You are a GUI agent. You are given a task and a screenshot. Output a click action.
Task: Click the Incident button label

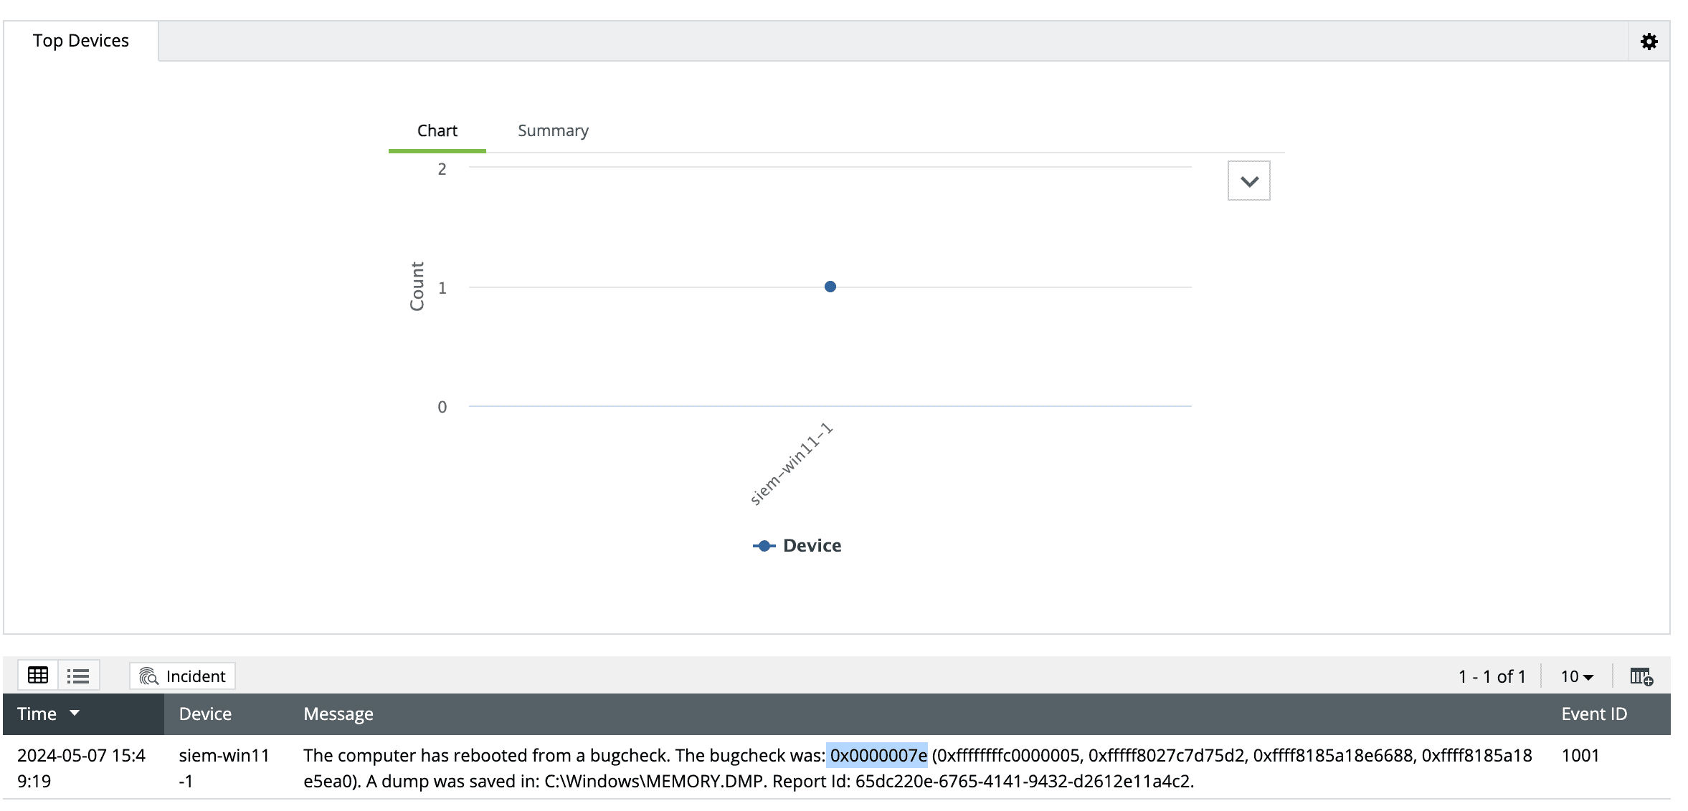point(195,676)
